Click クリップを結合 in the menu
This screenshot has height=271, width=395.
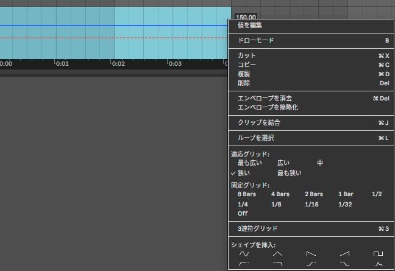(259, 122)
